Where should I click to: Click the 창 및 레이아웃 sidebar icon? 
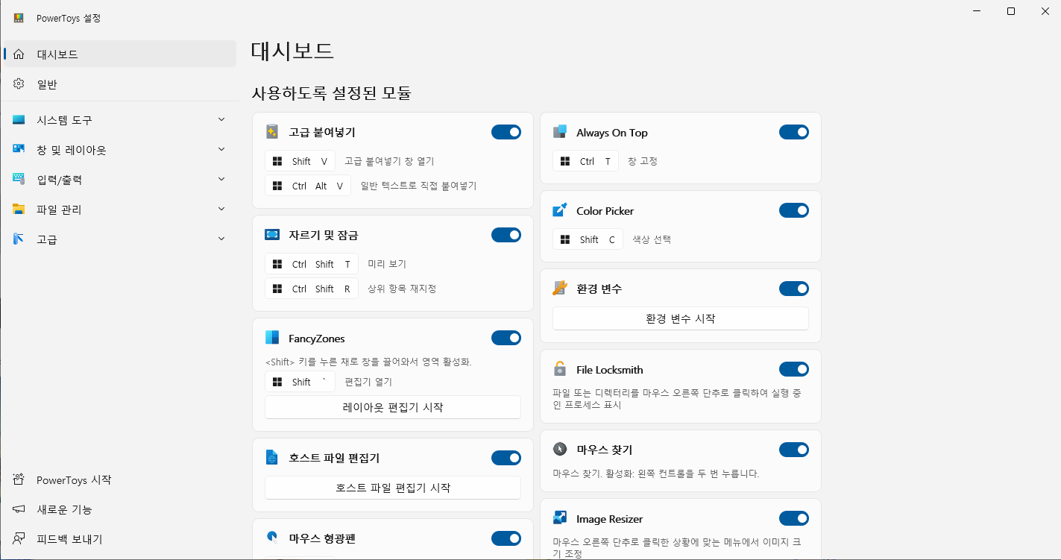19,150
